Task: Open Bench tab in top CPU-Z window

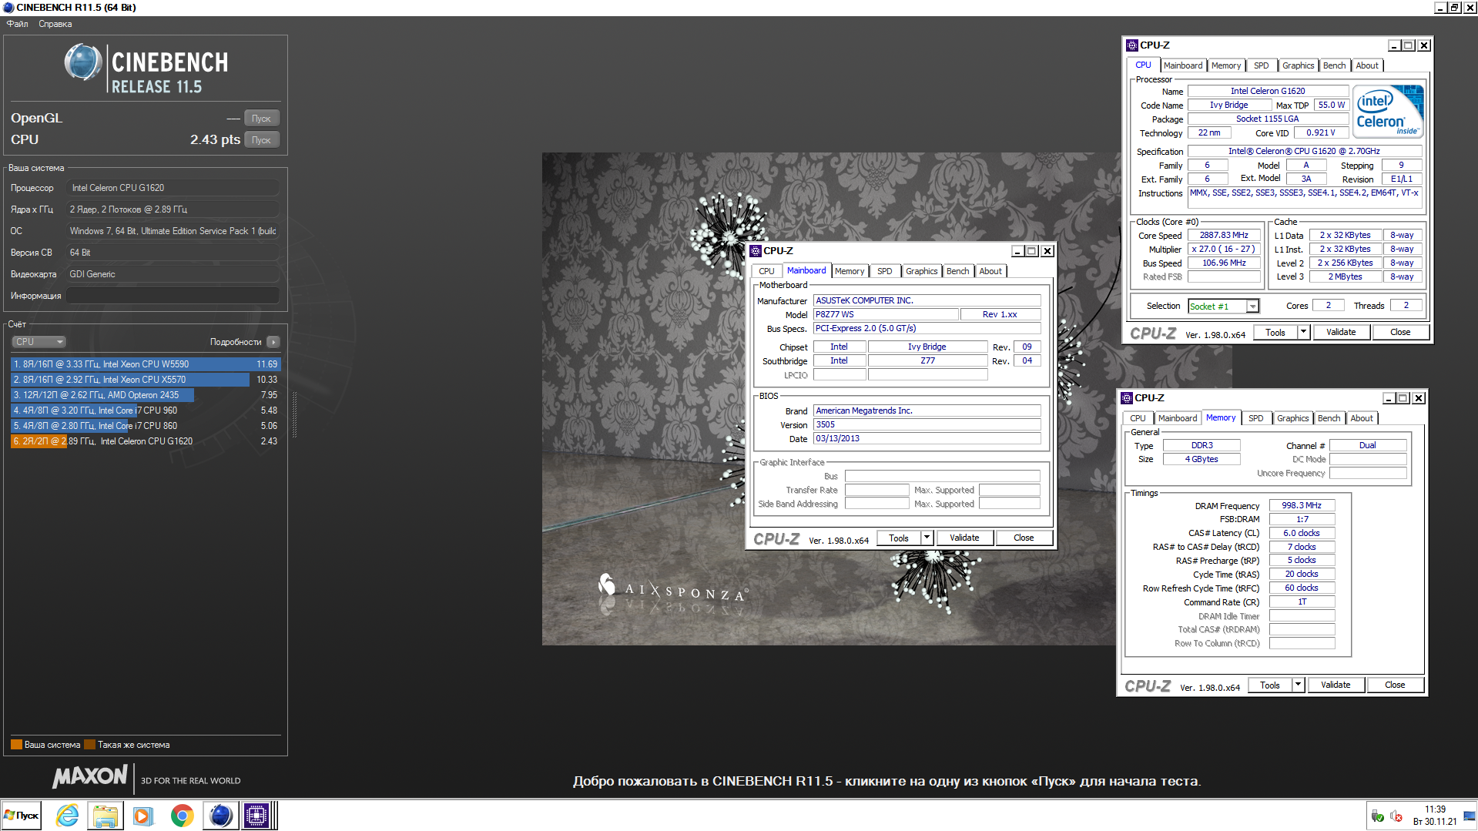Action: click(x=1334, y=65)
